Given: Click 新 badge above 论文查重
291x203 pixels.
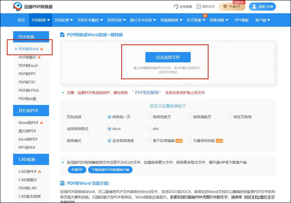Looking at the screenshot, I should (205, 15).
